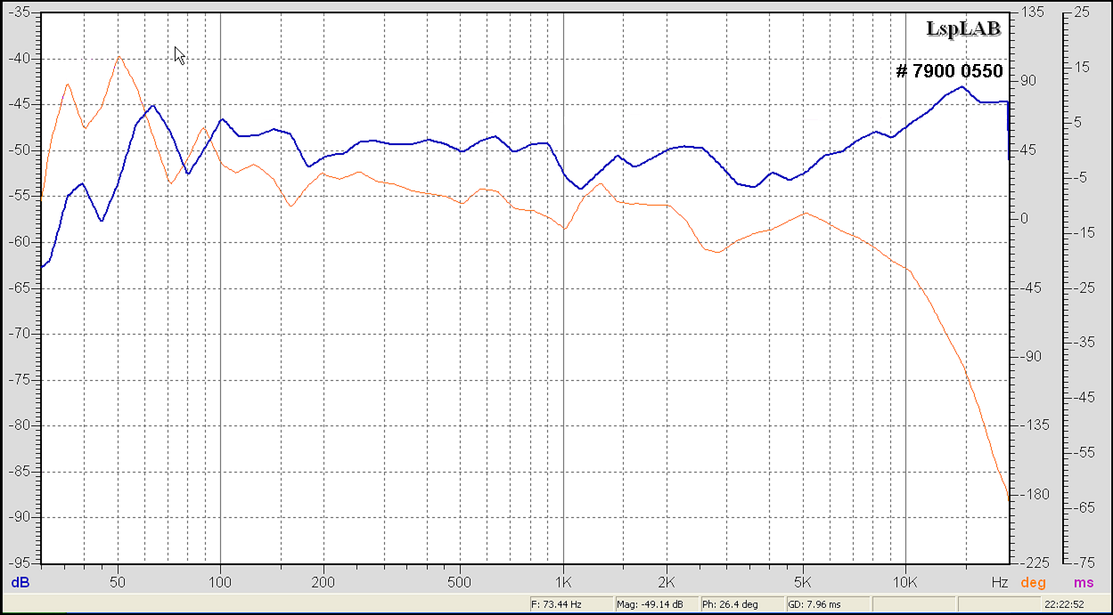The width and height of the screenshot is (1113, 615).
Task: Click the orange phase curve peak near 50 Hz
Action: pyautogui.click(x=119, y=57)
